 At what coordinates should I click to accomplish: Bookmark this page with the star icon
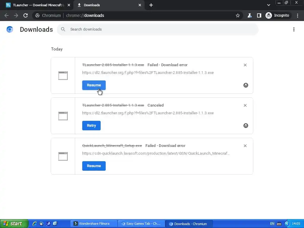(238, 15)
